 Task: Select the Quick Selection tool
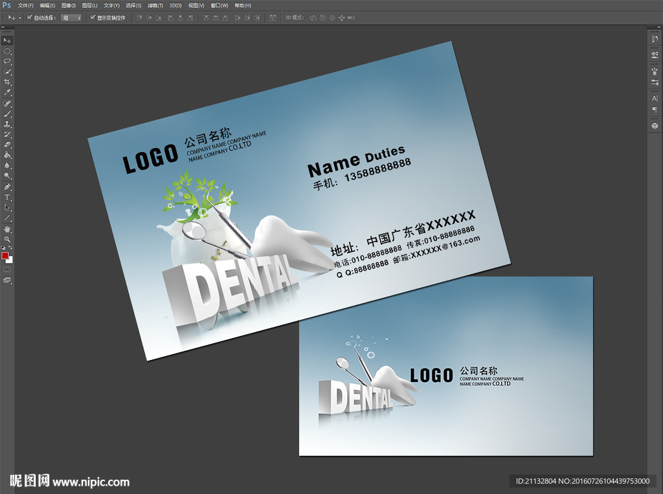tap(7, 72)
